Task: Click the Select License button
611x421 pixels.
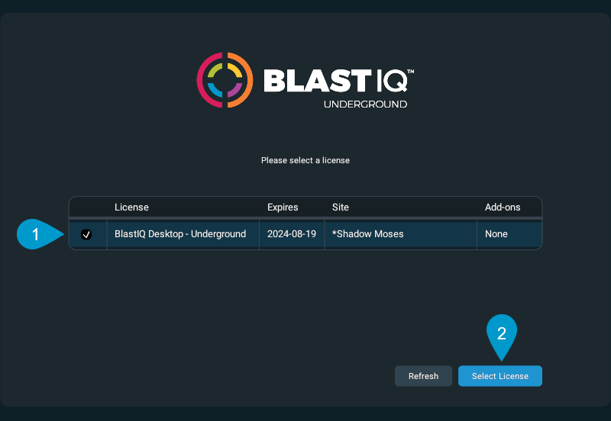Action: [500, 376]
